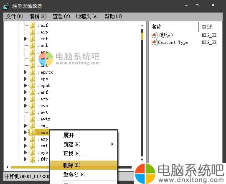This screenshot has width=226, height=184.
Task: Select the .eif folder icon
Action: (x=33, y=26)
